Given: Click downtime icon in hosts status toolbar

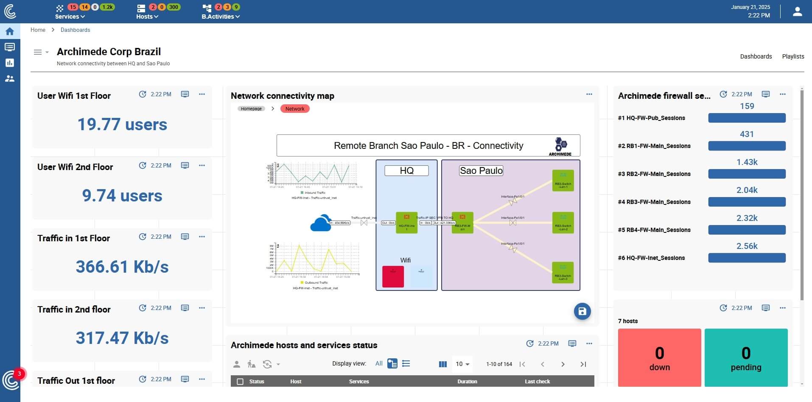Looking at the screenshot, I should click(252, 364).
